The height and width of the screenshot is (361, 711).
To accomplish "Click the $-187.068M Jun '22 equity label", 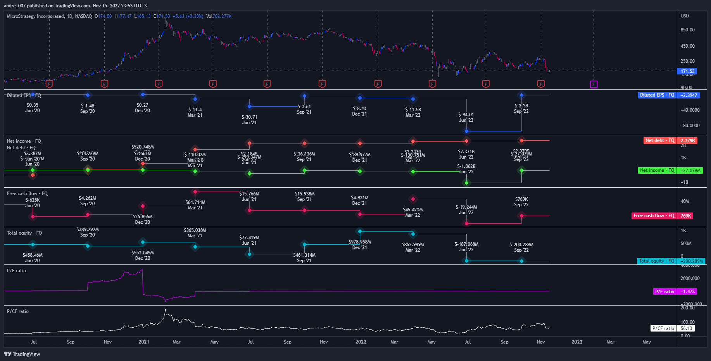I will 466,247.
